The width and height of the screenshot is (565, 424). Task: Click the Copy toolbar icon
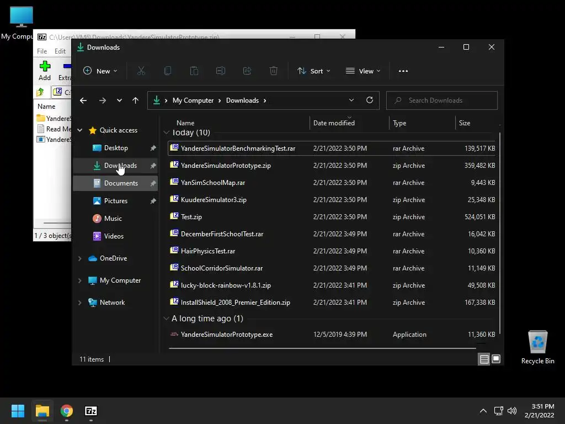pyautogui.click(x=168, y=71)
